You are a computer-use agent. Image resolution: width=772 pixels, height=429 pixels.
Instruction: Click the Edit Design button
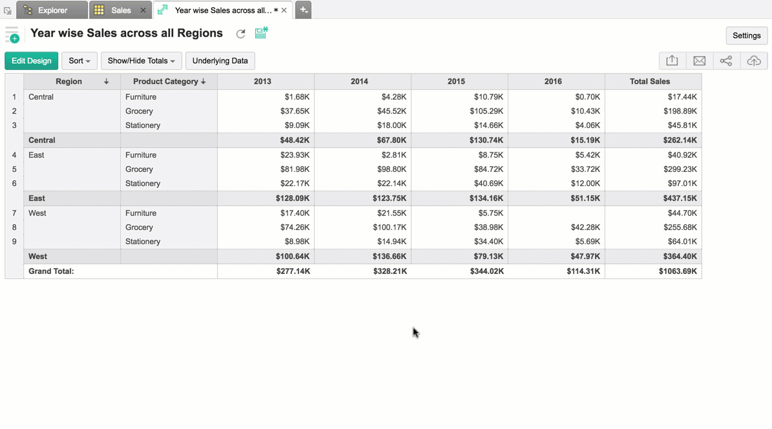[31, 61]
